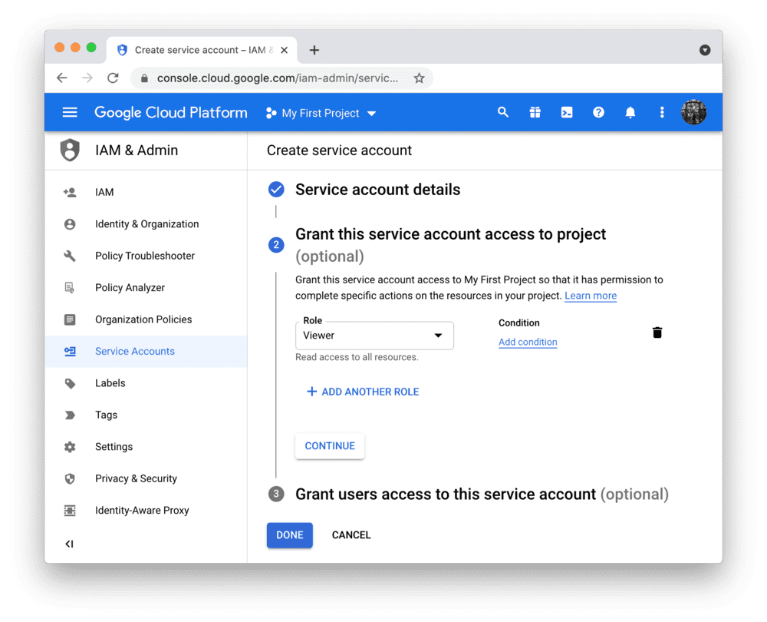Open the notifications bell
The width and height of the screenshot is (767, 622).
[x=630, y=112]
